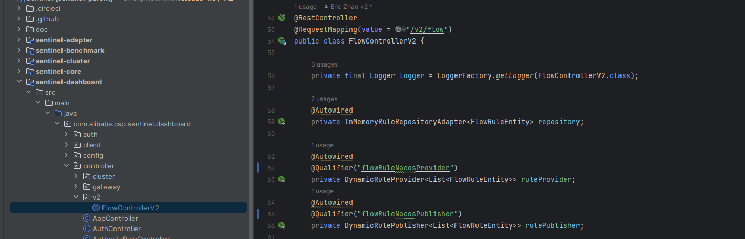This screenshot has height=239, width=745.
Task: Click the autowired gutter icon beside the repository field
Action: [282, 122]
